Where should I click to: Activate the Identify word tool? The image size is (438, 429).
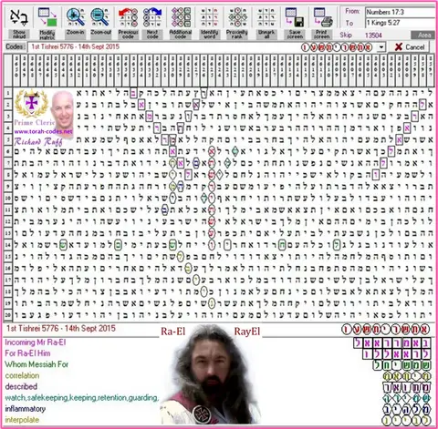pos(209,17)
